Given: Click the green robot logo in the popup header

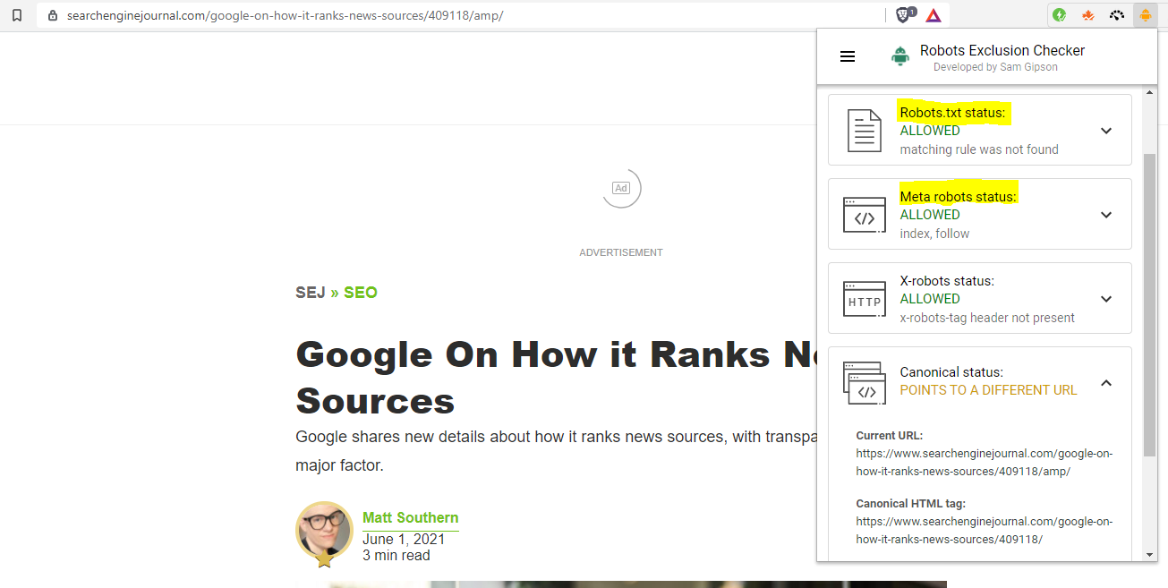Looking at the screenshot, I should (x=899, y=56).
